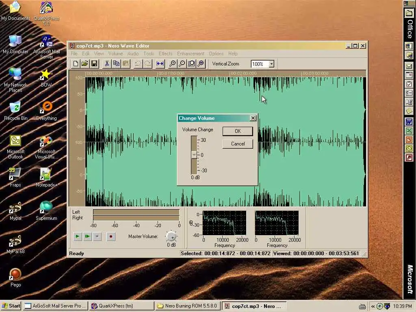Click the Left level meter bar

click(136, 212)
